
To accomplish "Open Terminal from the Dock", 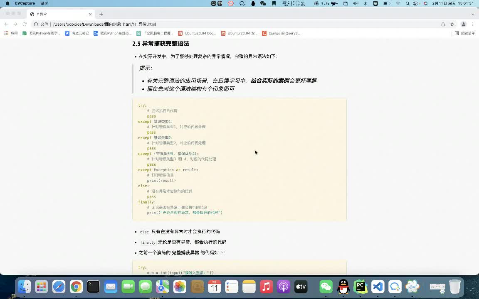I will coord(94,287).
